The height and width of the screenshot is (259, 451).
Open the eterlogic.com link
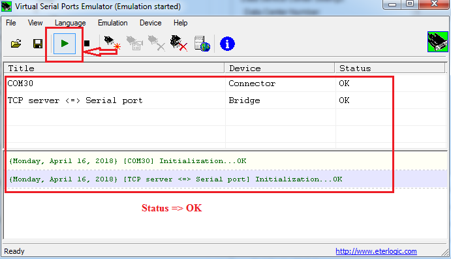[376, 251]
